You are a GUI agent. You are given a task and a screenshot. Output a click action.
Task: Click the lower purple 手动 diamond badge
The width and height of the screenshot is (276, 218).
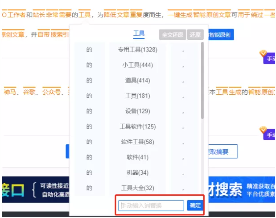click(268, 134)
